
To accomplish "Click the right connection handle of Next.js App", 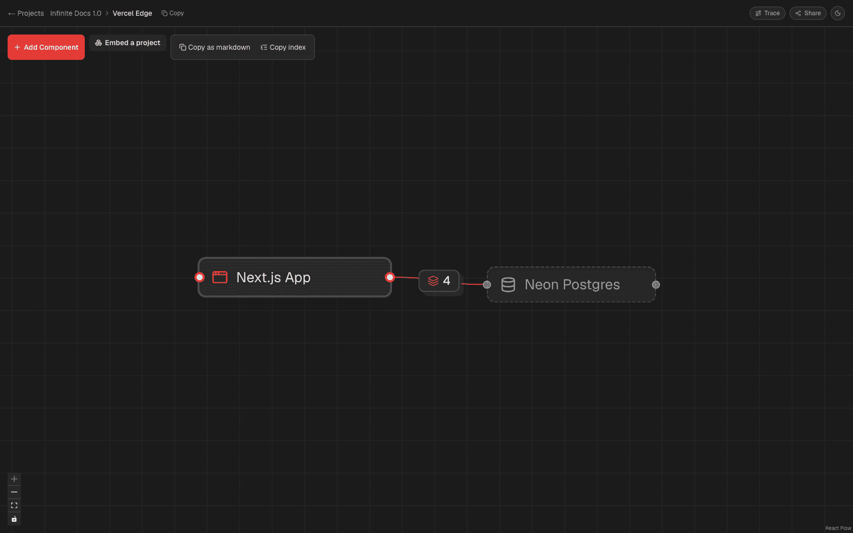I will pos(390,277).
